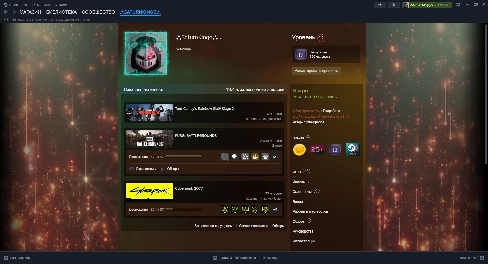Click the plus icon for Добавить игру
Image resolution: width=488 pixels, height=264 pixels.
(x=6, y=258)
